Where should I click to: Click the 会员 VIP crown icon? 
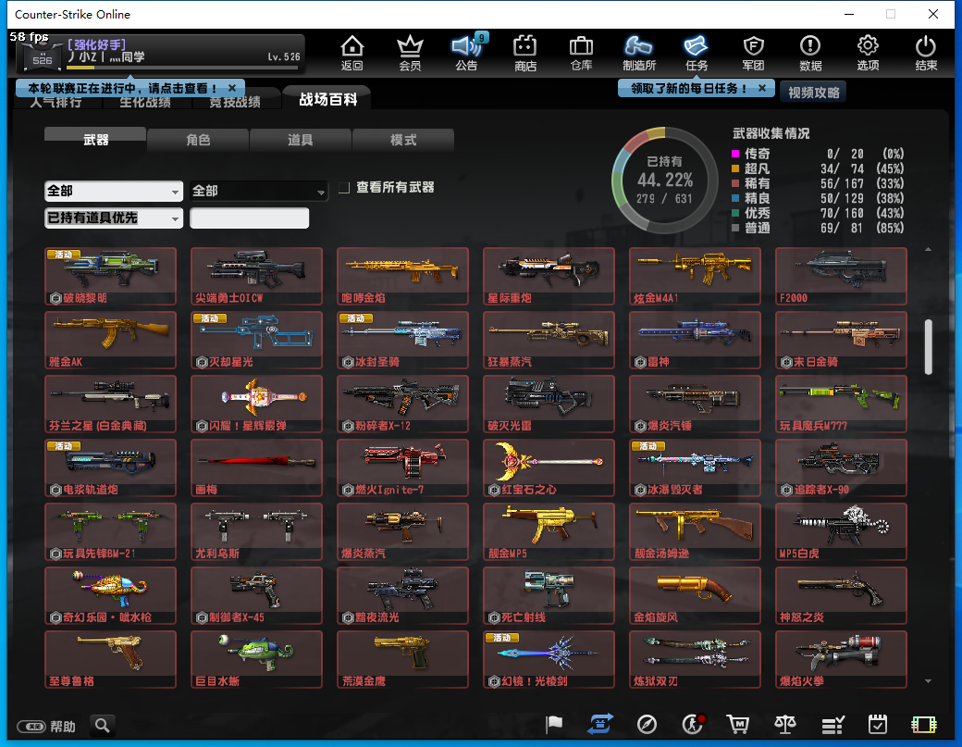point(410,53)
